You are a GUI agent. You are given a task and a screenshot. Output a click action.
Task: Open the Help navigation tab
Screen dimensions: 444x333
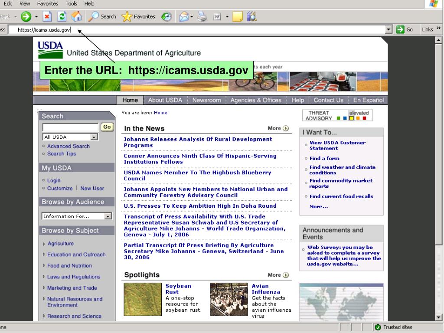(x=297, y=100)
